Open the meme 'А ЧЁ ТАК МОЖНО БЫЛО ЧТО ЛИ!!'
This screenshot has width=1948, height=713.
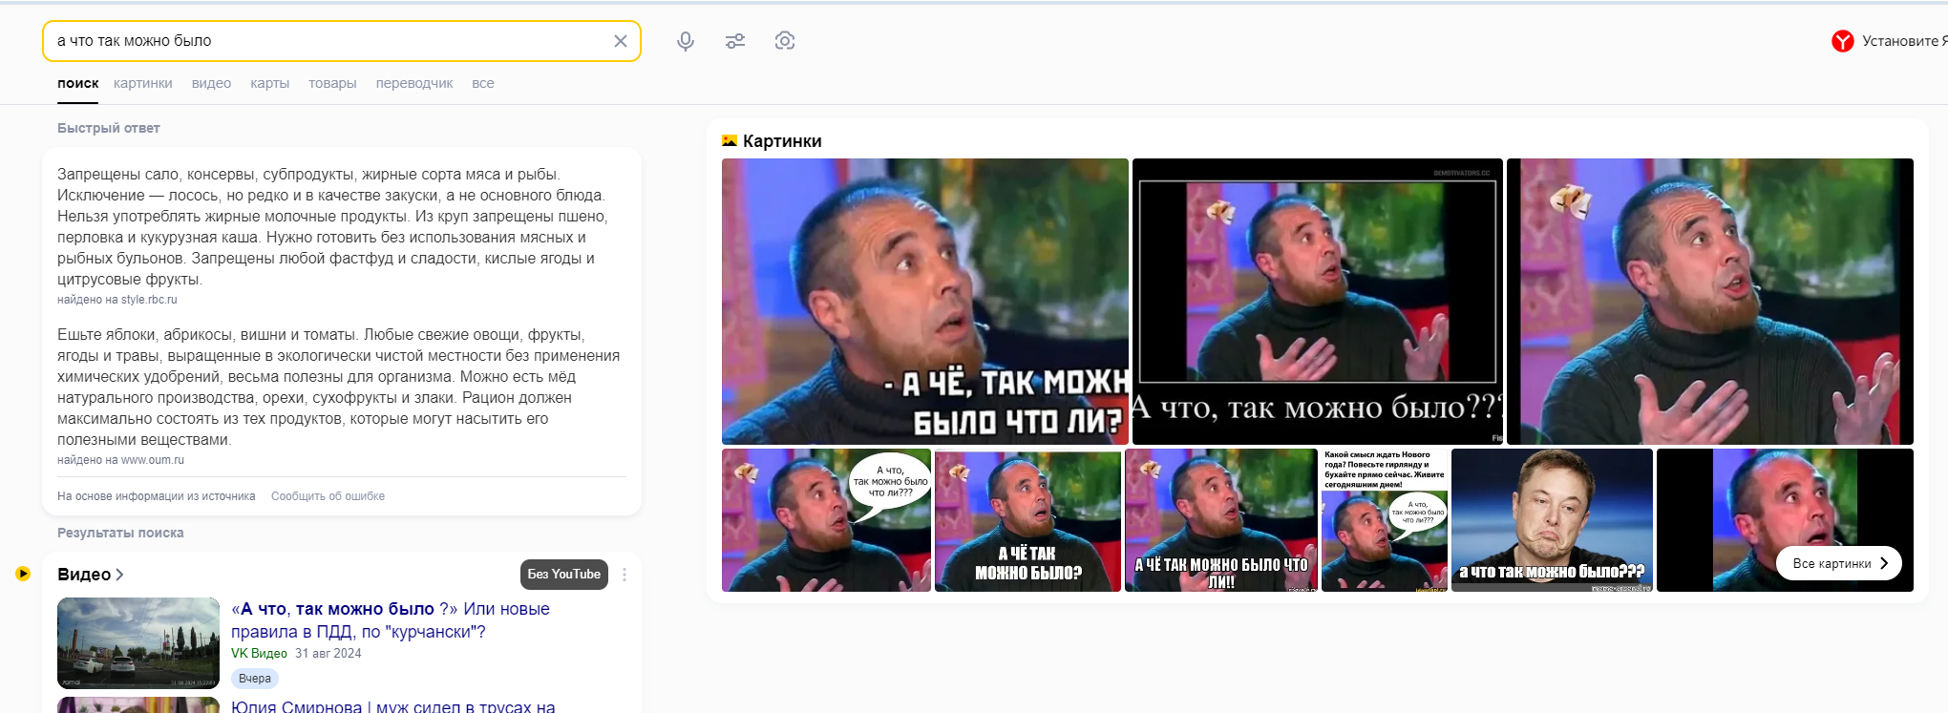point(1221,520)
